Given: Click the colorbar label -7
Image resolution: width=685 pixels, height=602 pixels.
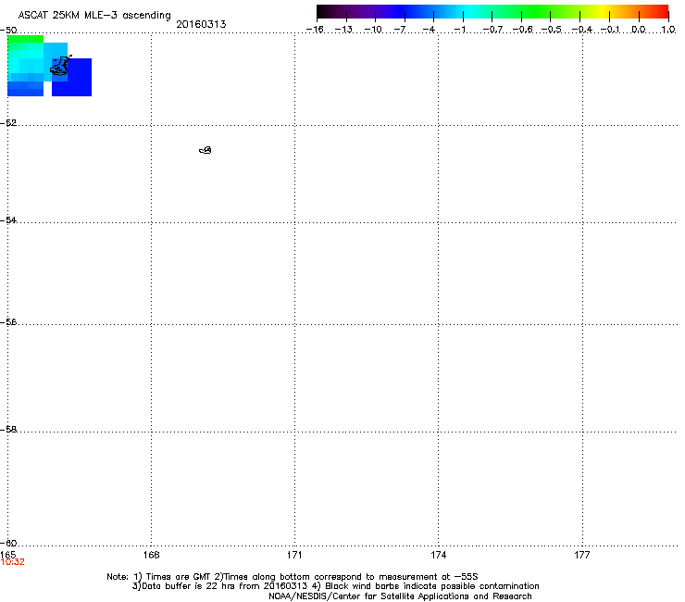Looking at the screenshot, I should pos(399,30).
